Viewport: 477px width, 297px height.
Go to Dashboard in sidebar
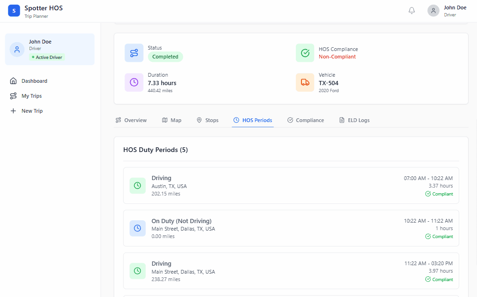point(50,81)
